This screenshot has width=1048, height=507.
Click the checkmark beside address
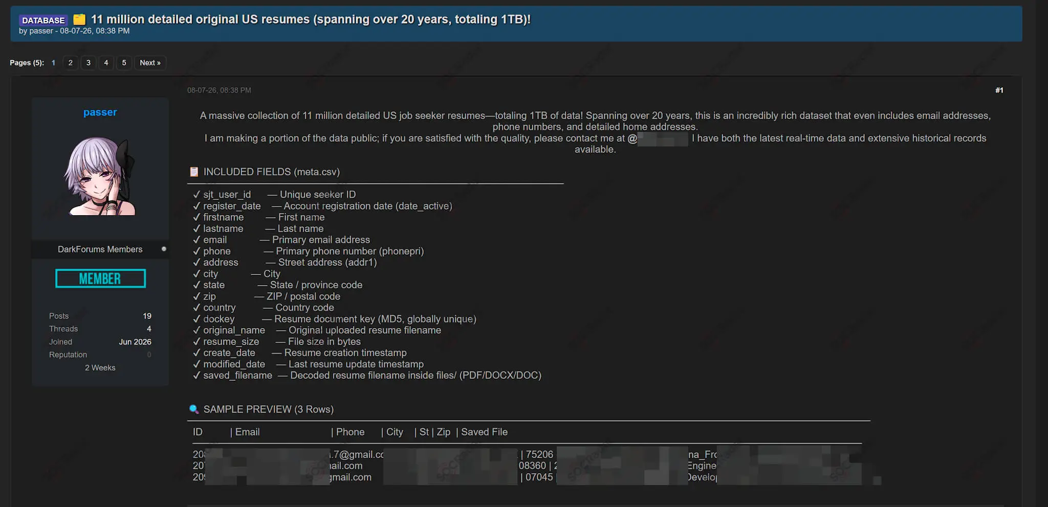pos(196,262)
